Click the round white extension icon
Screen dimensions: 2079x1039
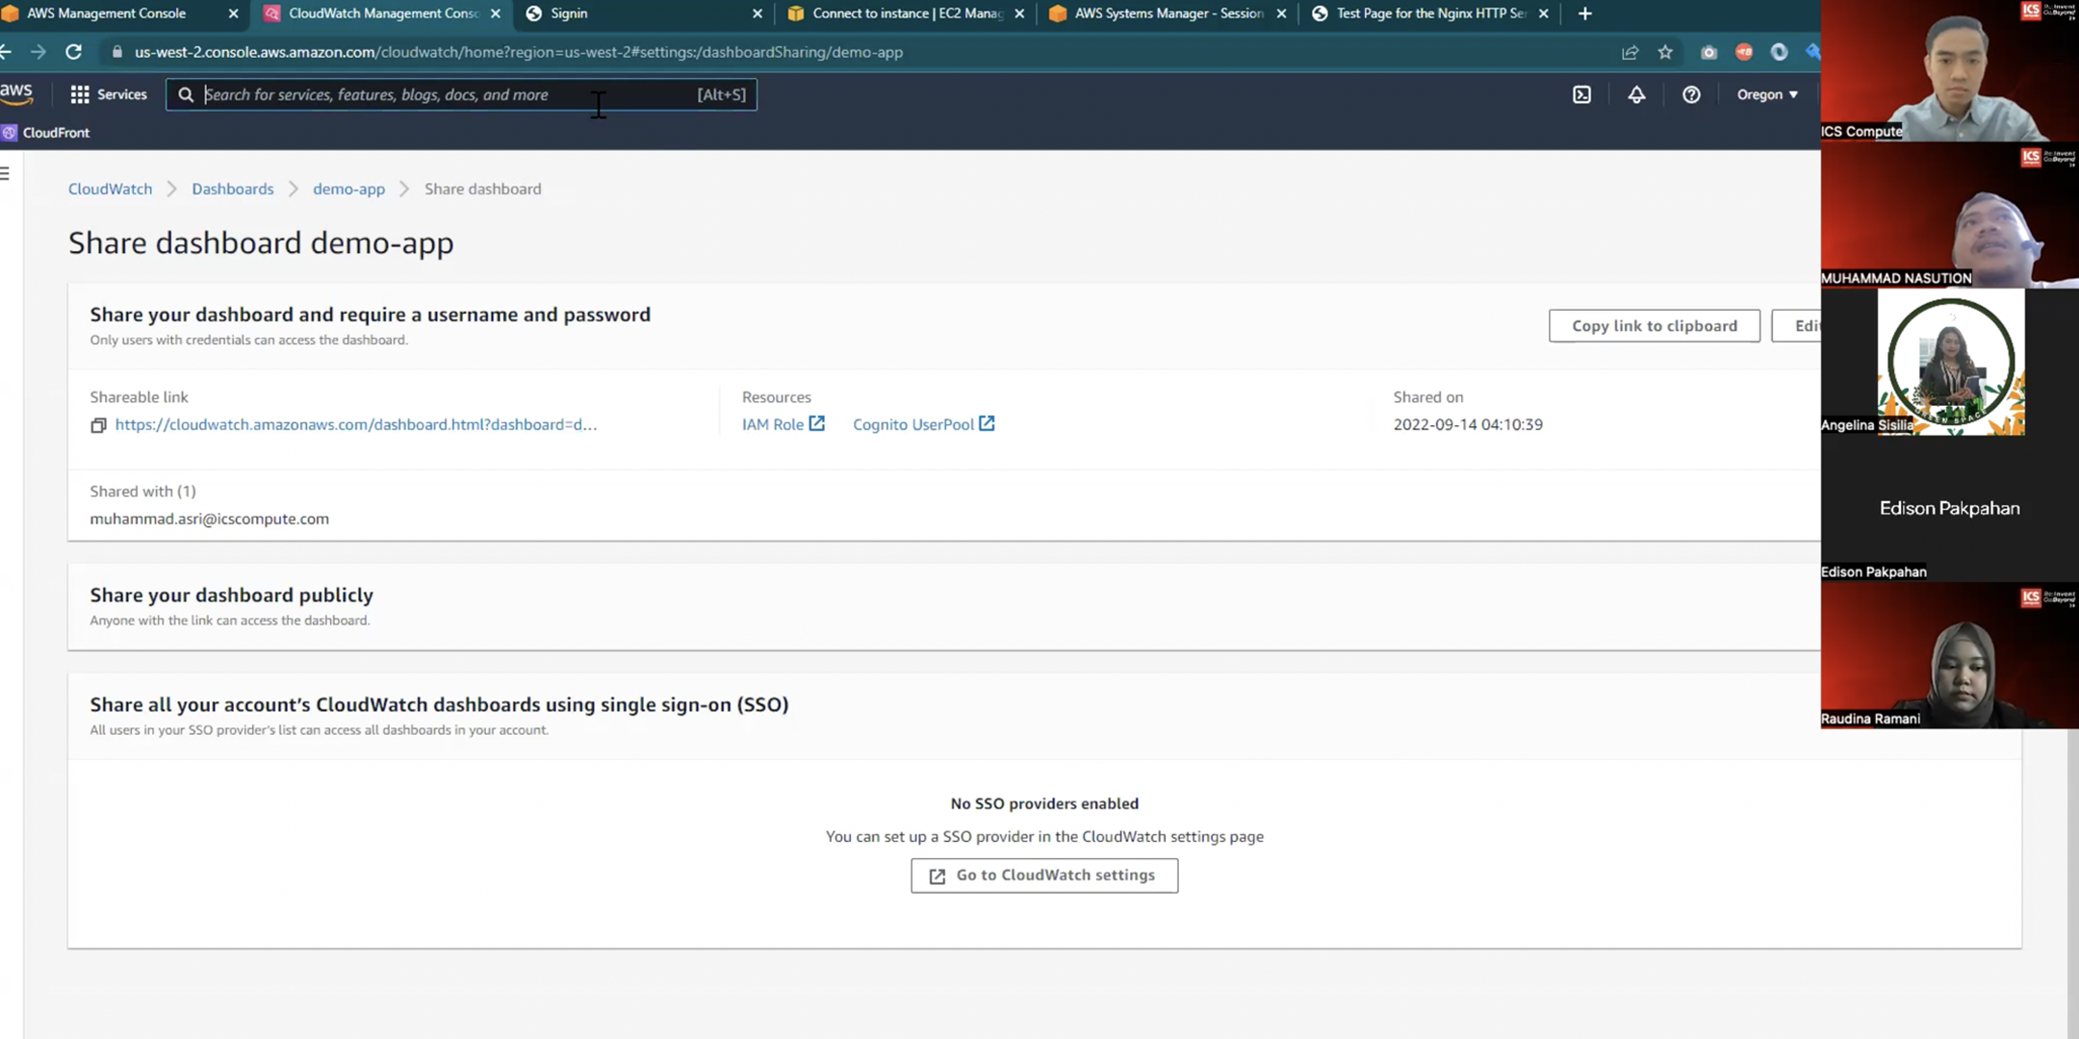pos(1779,52)
